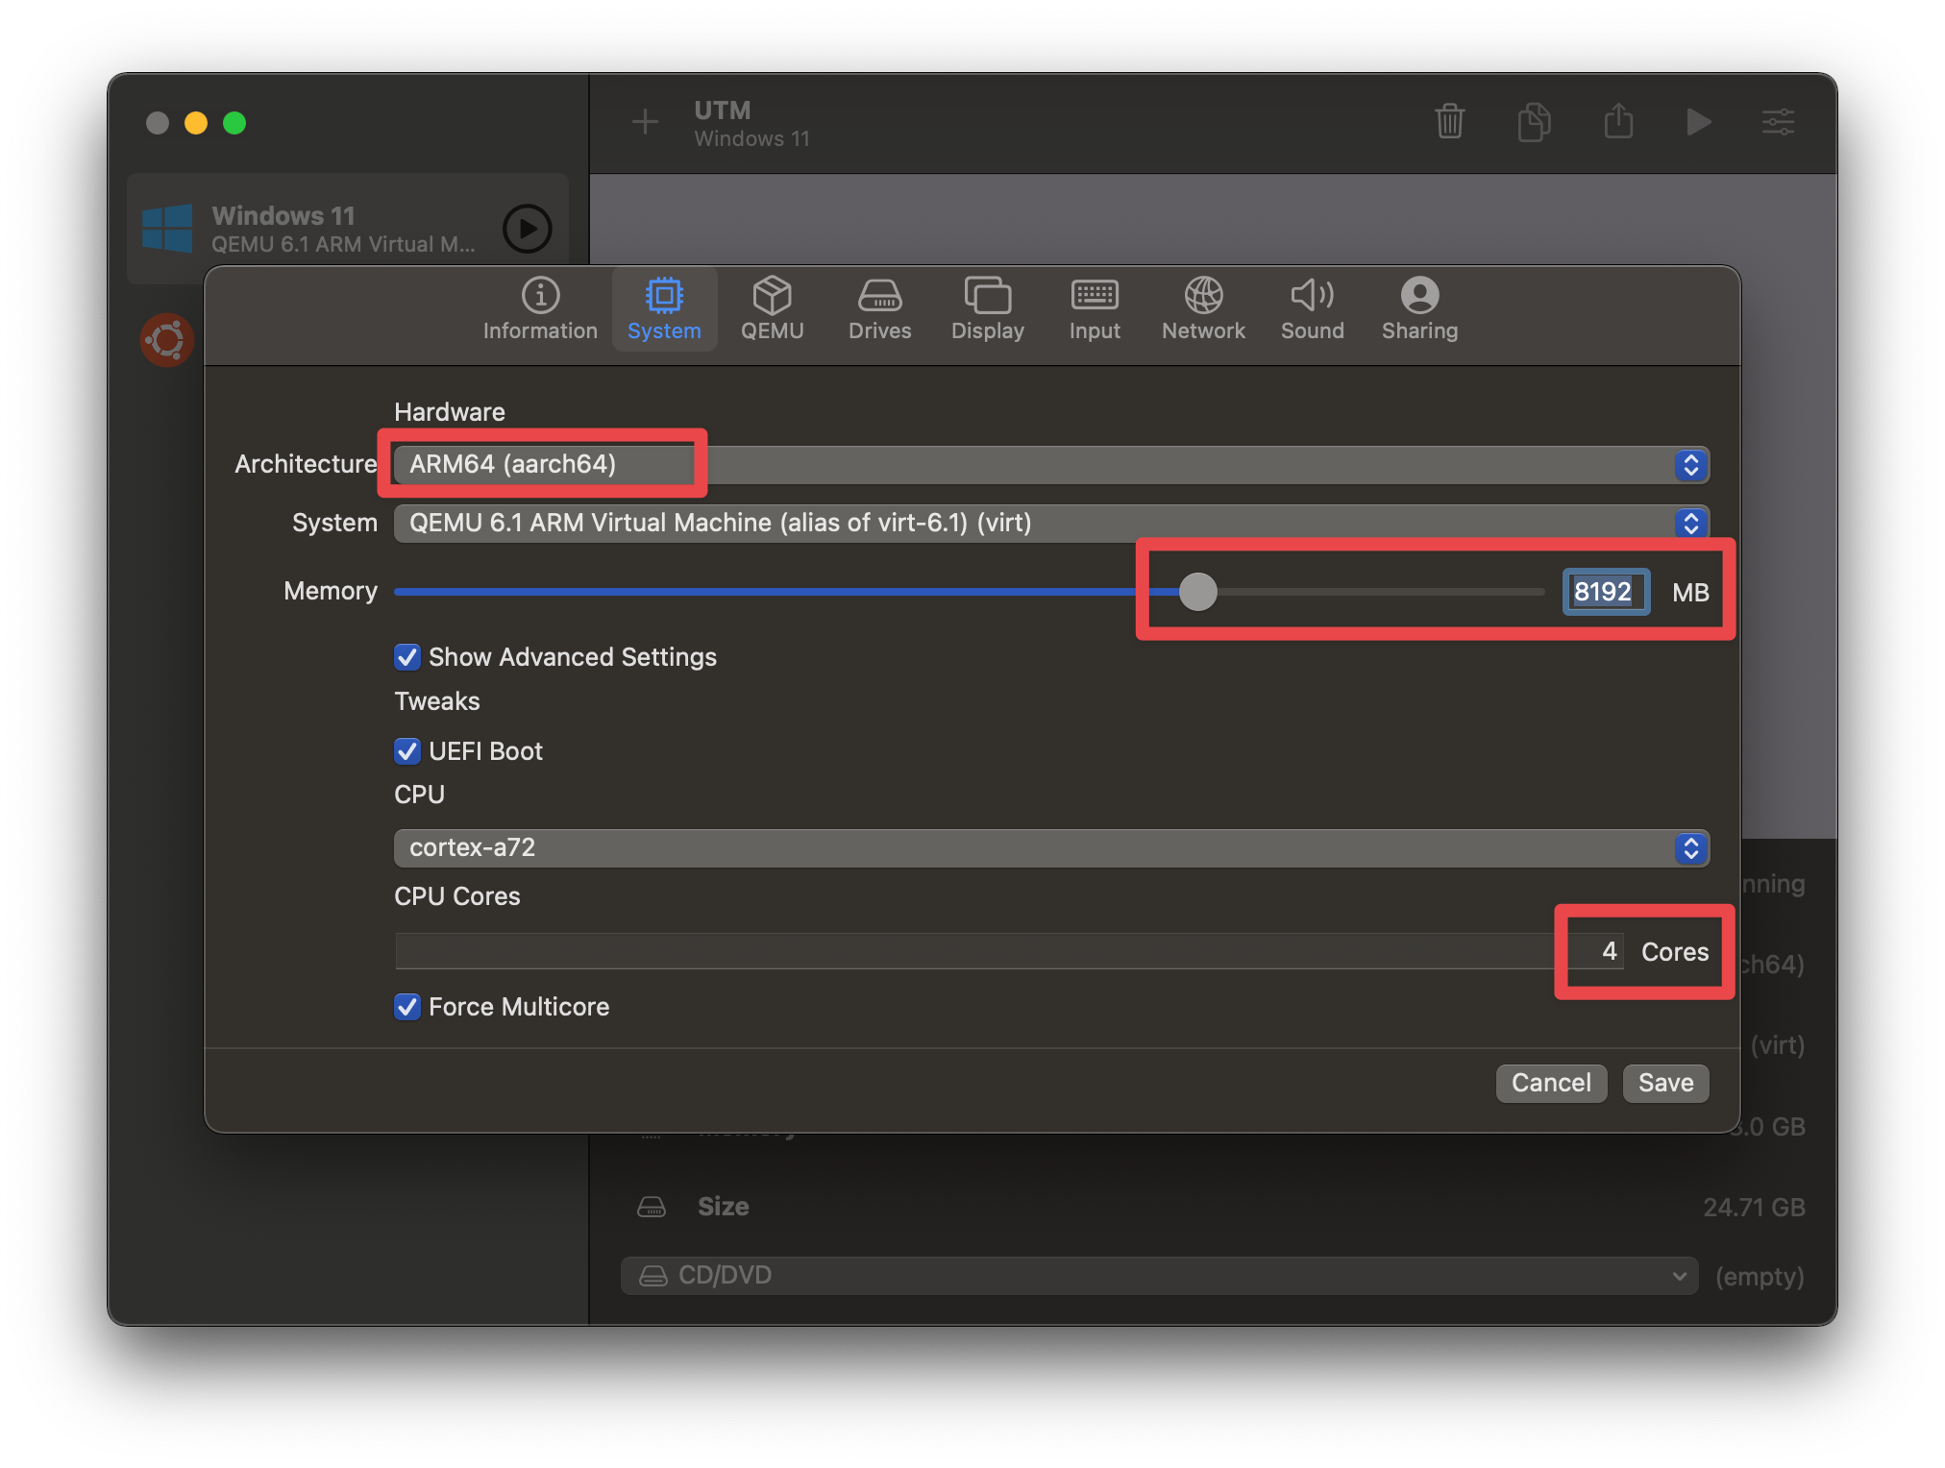1945x1468 pixels.
Task: Switch to the System tab
Action: point(664,307)
